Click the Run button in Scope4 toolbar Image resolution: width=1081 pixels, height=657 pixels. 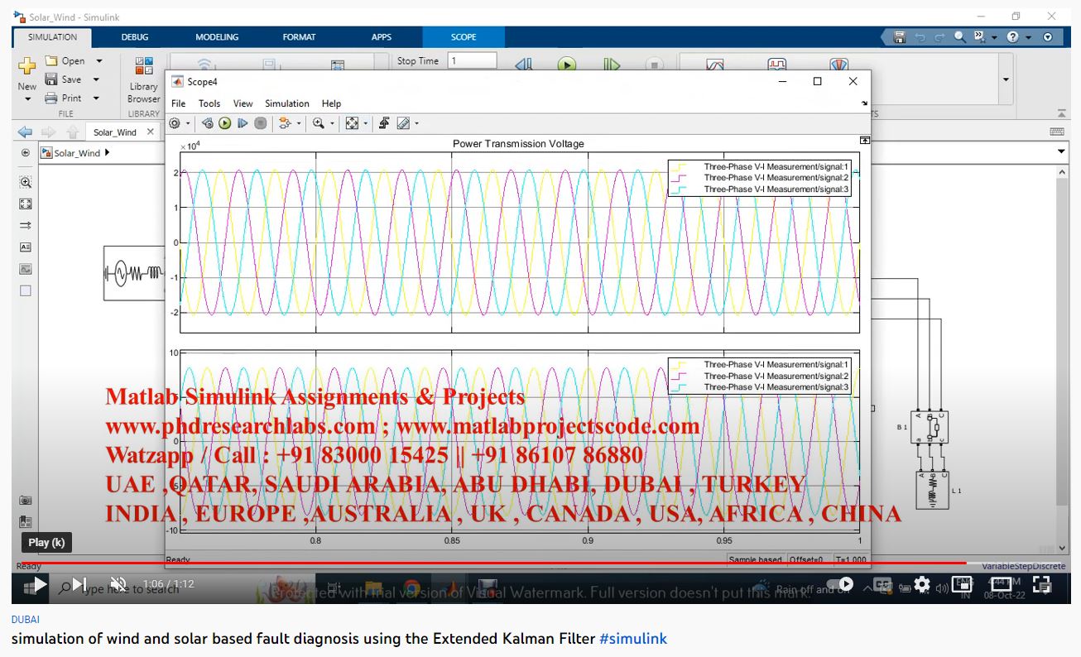click(x=224, y=123)
